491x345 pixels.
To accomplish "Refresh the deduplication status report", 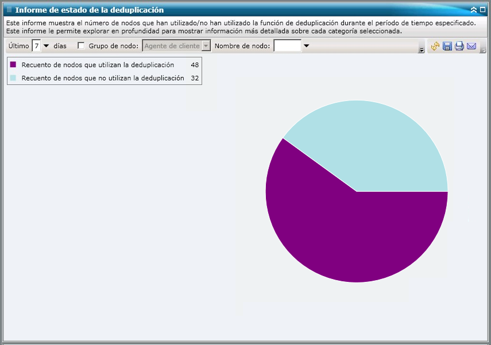I will coord(435,46).
